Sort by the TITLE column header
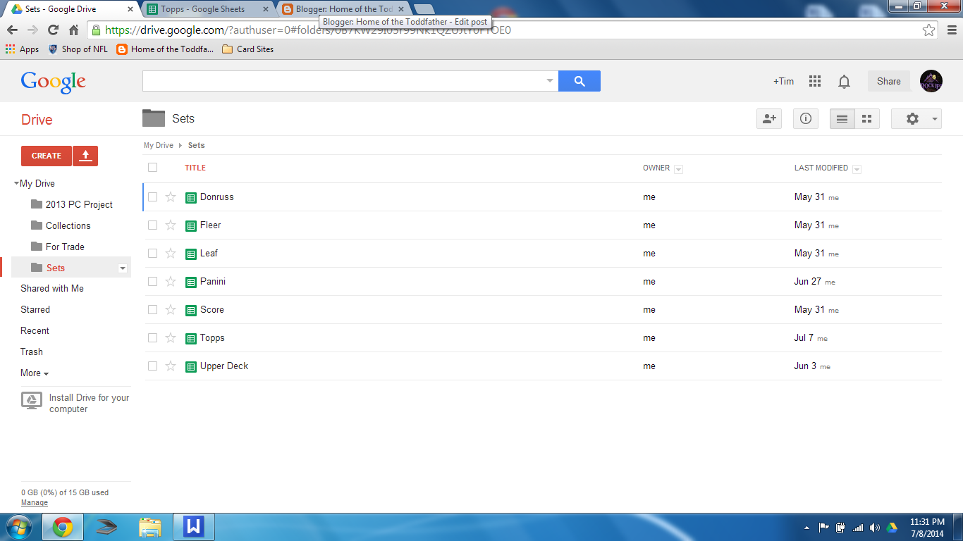The width and height of the screenshot is (963, 541). click(195, 168)
